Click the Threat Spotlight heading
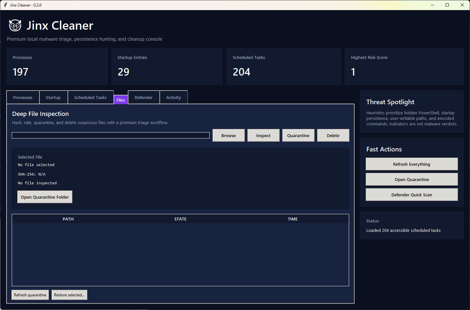This screenshot has width=470, height=310. coord(390,102)
